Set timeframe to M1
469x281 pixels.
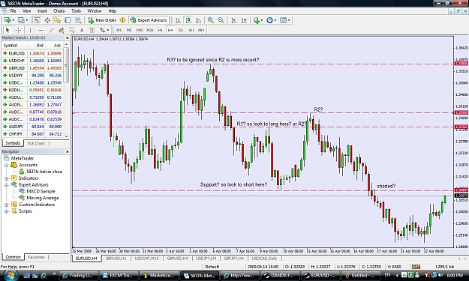[119, 30]
